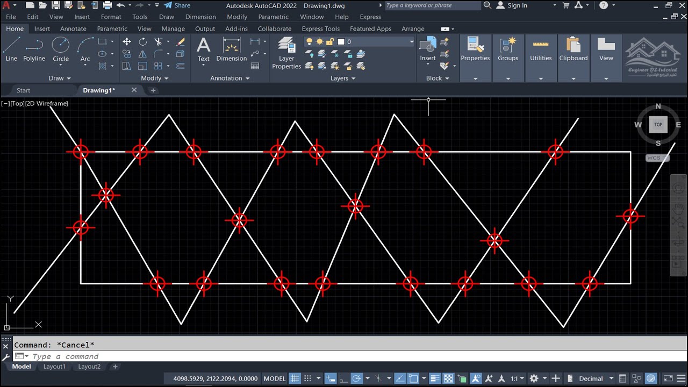
Task: Open Layer Properties manager
Action: point(286,53)
